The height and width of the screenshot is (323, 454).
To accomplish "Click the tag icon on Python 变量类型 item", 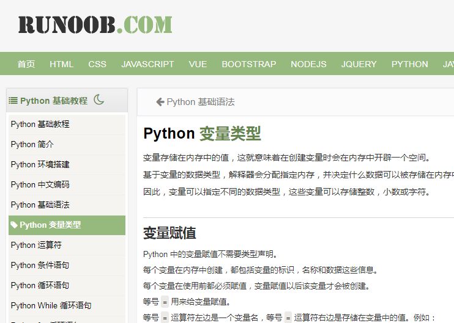I will 14,225.
